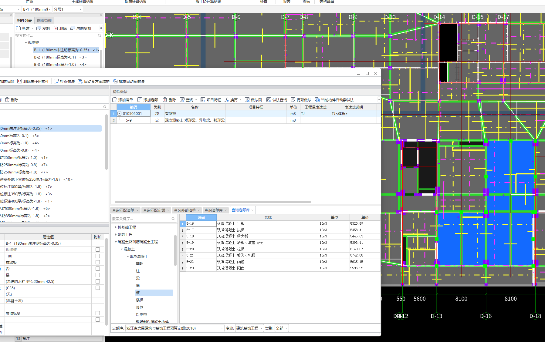Expand 砌筑工程 tree node
545x342 pixels.
point(116,234)
